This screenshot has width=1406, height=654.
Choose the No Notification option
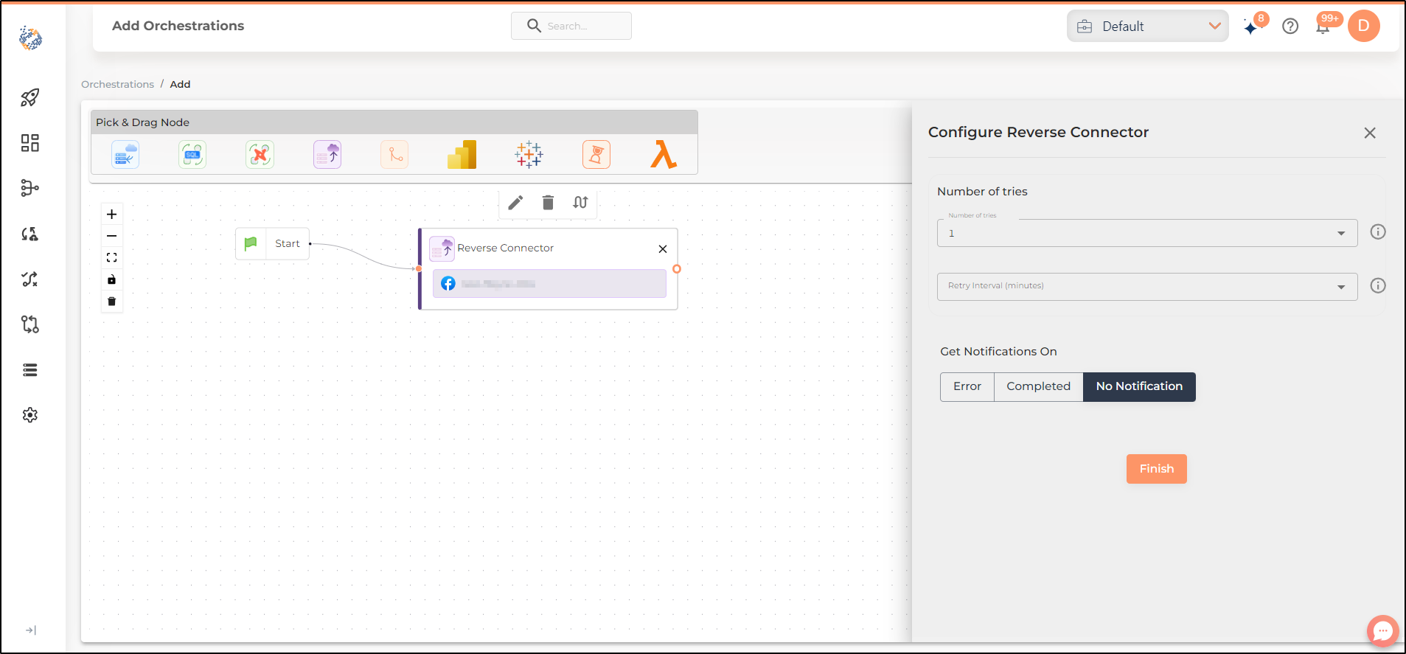pos(1139,386)
